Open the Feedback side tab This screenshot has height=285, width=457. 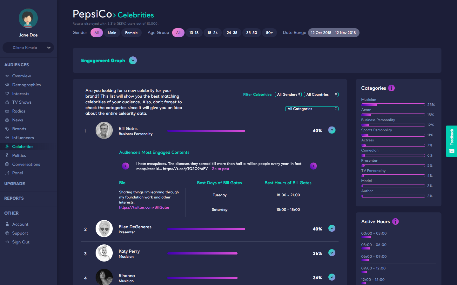452,141
